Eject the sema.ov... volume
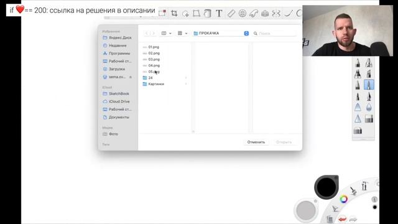Image resolution: width=398 pixels, height=224 pixels. click(x=131, y=77)
